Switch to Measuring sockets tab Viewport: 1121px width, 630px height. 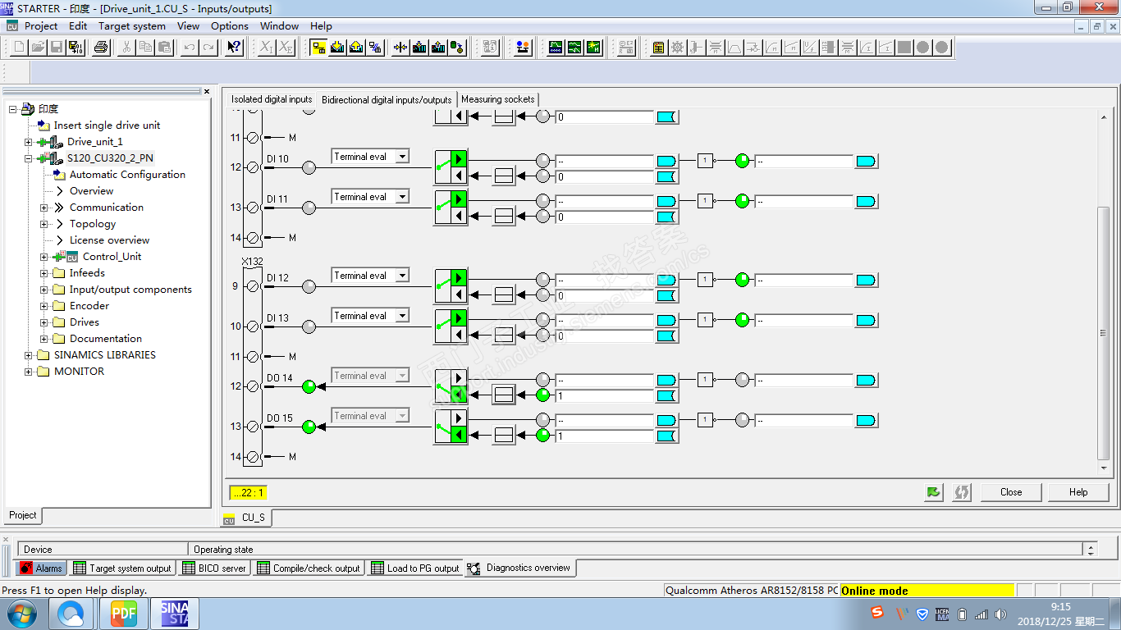pyautogui.click(x=498, y=99)
